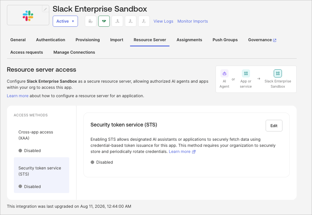Select Security token service (STS) in access methods
Screen dimensions: 312x215
(x=41, y=175)
